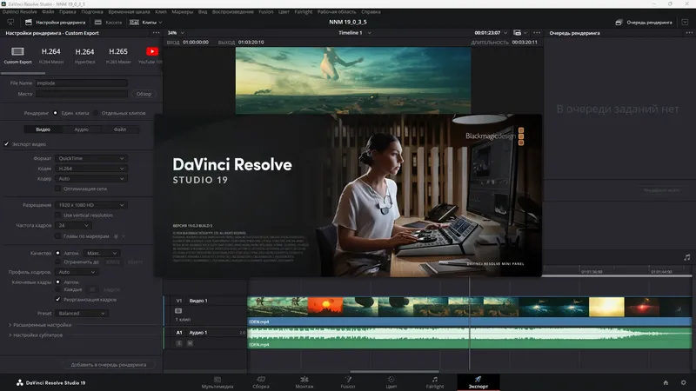The width and height of the screenshot is (696, 391).
Task: Click the Обзор browse button
Action: (144, 94)
